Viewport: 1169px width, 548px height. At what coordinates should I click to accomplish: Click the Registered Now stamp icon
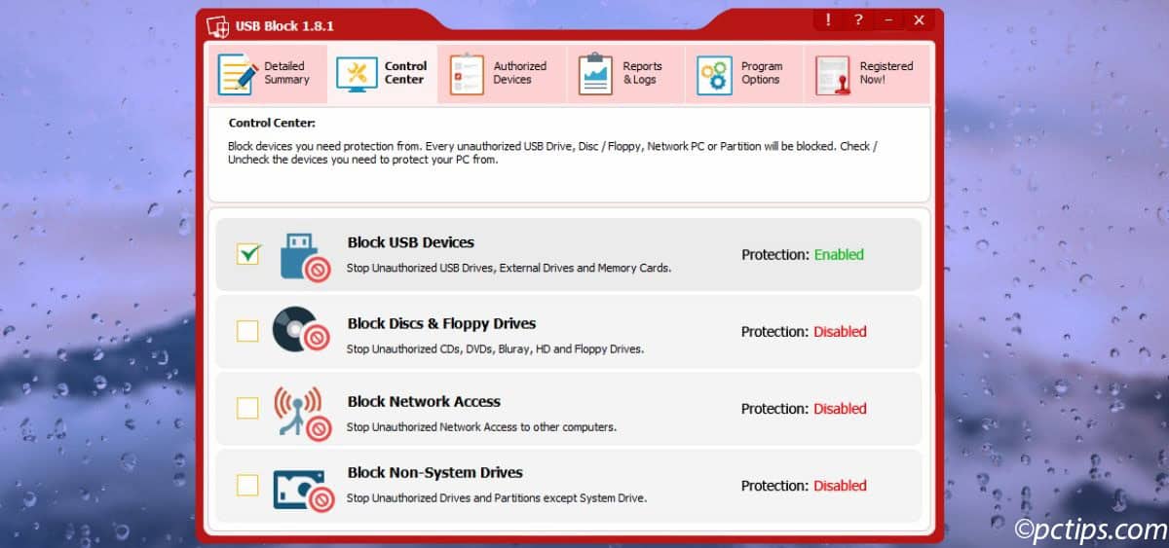(x=833, y=74)
